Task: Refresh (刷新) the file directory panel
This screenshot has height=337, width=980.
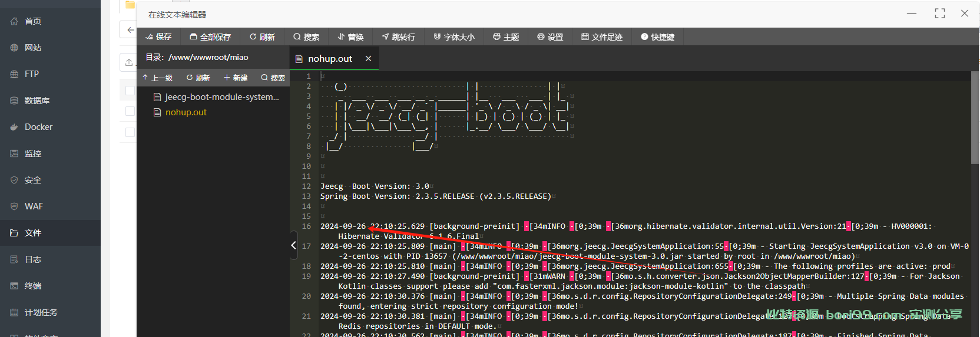Action: pos(198,78)
